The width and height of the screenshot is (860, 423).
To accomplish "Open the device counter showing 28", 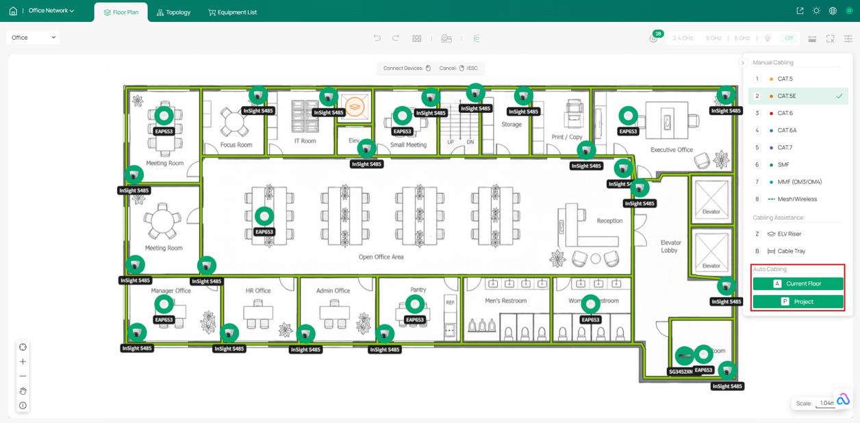I will tap(655, 37).
